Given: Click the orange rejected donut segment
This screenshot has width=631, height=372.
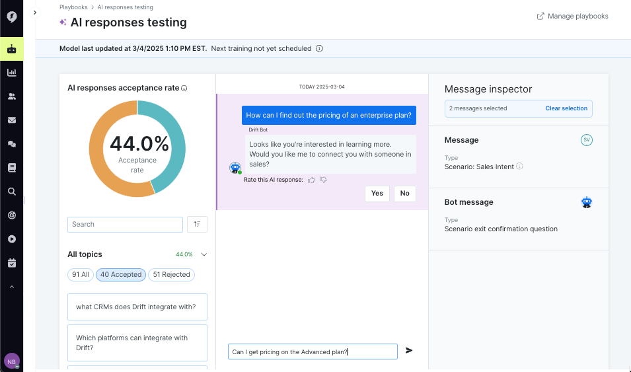Looking at the screenshot, I should click(96, 153).
